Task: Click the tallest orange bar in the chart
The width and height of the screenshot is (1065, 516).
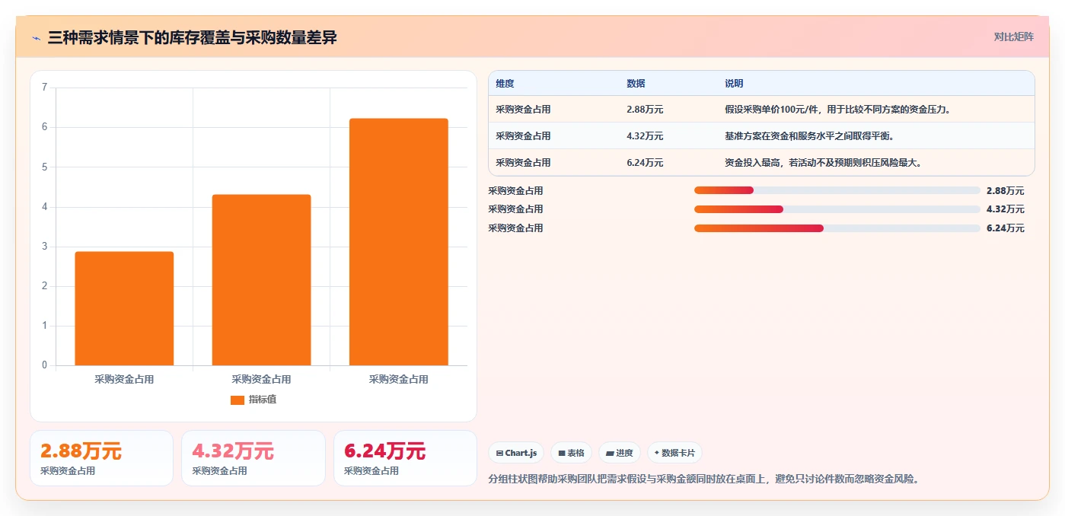Action: pos(398,242)
